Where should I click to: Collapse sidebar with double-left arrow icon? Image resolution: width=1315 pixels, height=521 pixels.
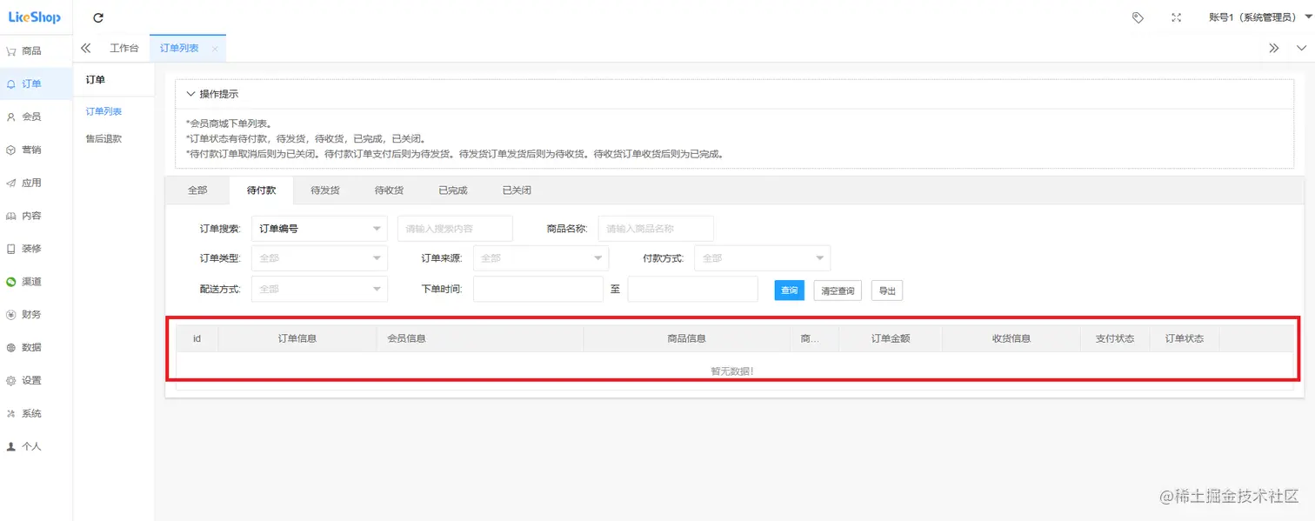85,48
